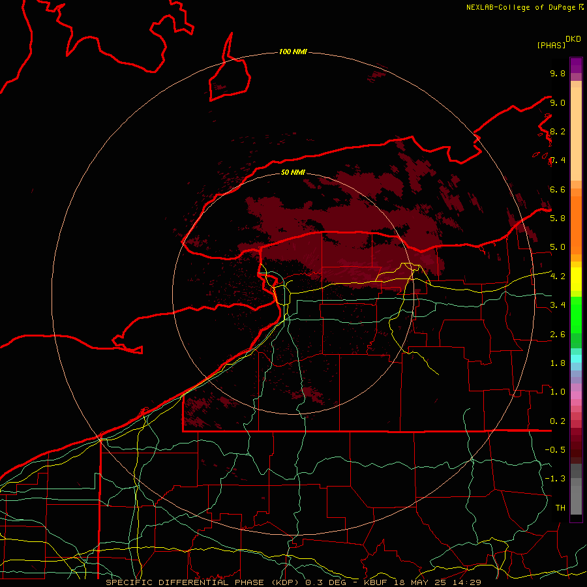
Task: Click the 8.2 color scale value
Action: [x=558, y=131]
